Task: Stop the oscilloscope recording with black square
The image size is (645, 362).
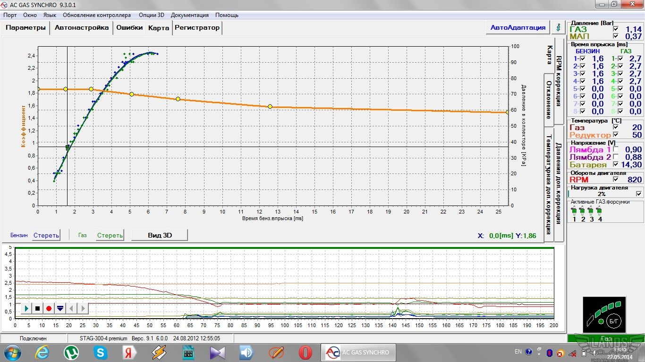Action: point(38,308)
